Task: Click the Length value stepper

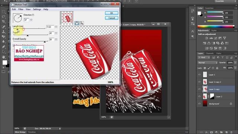Action: click(56, 27)
